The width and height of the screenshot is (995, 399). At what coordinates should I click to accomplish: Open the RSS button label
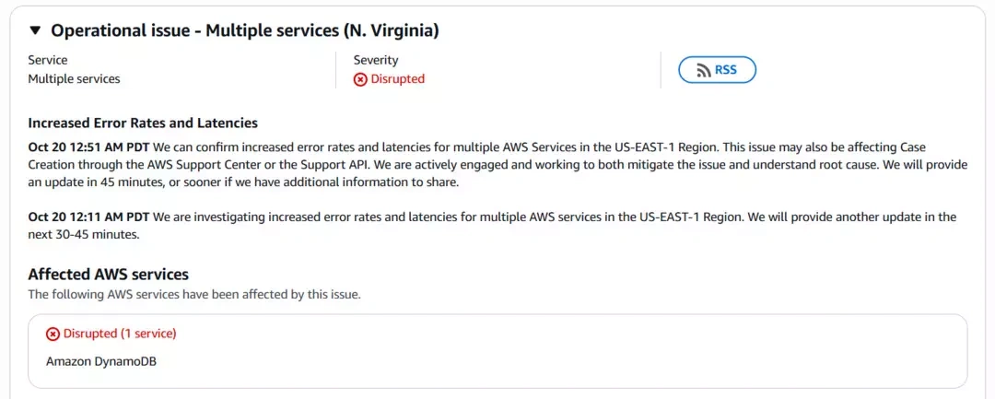(x=726, y=70)
